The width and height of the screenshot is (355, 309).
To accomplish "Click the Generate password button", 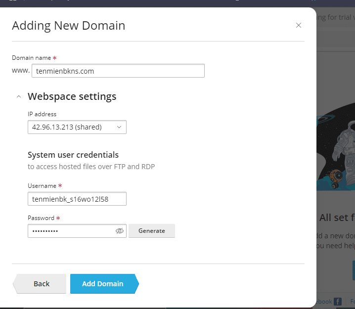I will click(151, 231).
